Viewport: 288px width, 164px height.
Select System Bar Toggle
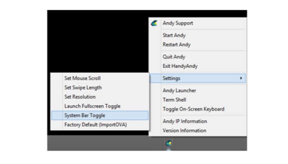(x=100, y=115)
